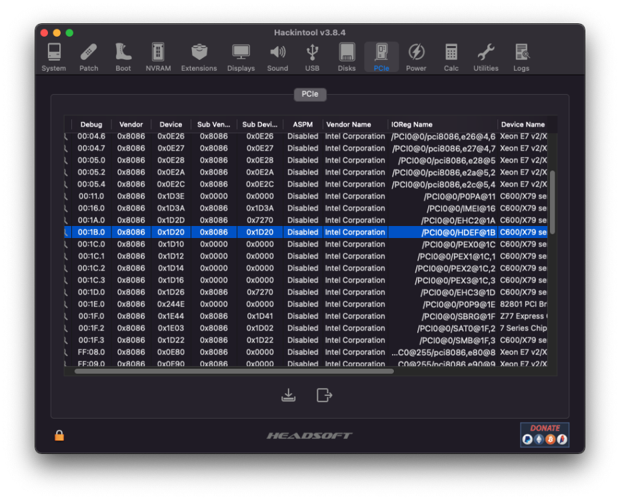
Task: Open the USB toolbar section
Action: pos(312,57)
